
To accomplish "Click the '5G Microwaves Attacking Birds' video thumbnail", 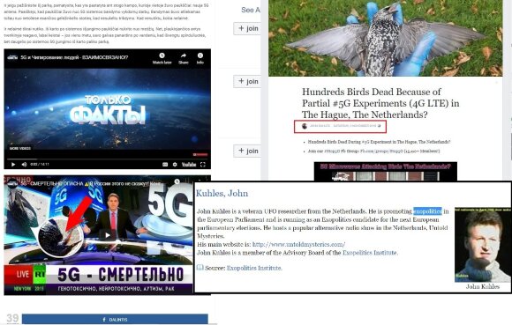I will tap(385, 171).
